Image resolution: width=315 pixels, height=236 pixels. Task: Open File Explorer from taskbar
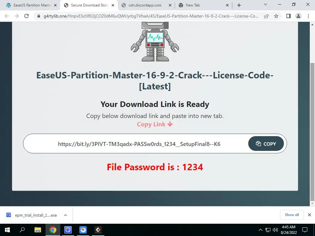[x=38, y=230]
